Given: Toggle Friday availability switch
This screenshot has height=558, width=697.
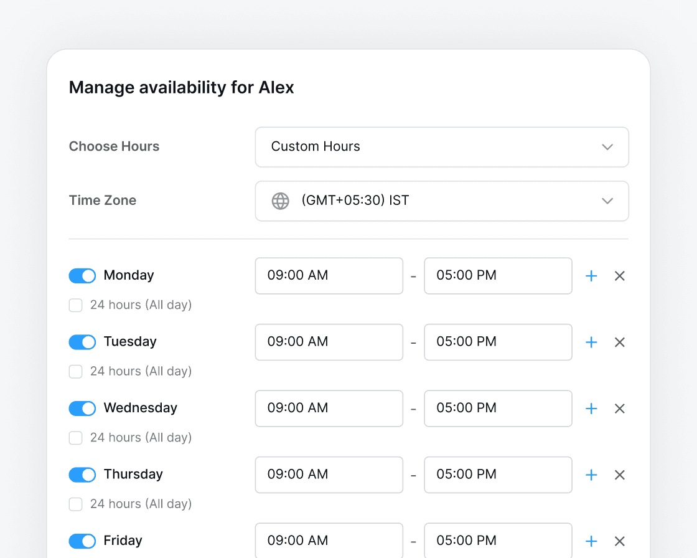Looking at the screenshot, I should [x=82, y=541].
